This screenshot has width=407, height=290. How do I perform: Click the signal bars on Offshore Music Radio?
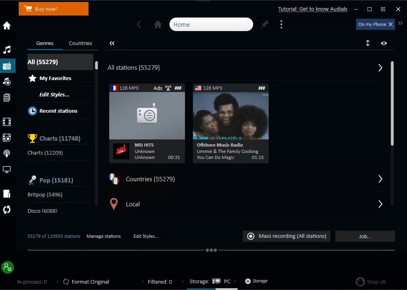pyautogui.click(x=262, y=88)
